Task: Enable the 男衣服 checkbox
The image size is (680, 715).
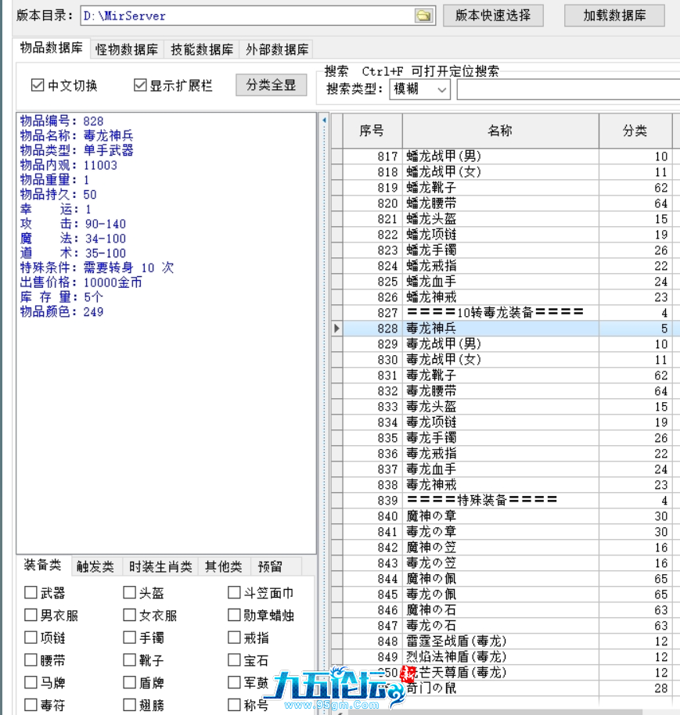Action: [31, 615]
